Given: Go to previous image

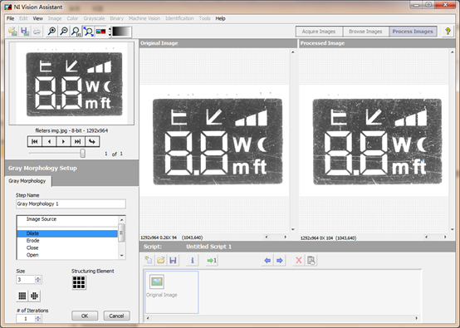Looking at the screenshot, I should [49, 141].
